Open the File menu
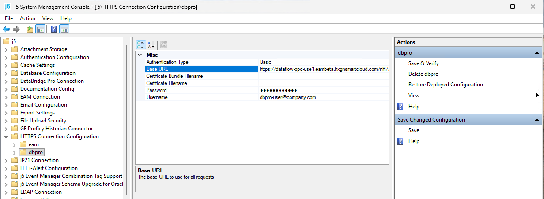 (x=9, y=18)
